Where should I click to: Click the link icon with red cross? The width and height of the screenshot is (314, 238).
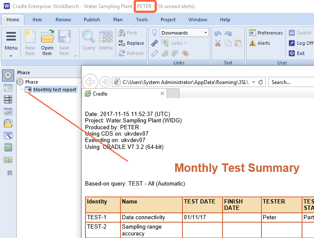pos(185,53)
